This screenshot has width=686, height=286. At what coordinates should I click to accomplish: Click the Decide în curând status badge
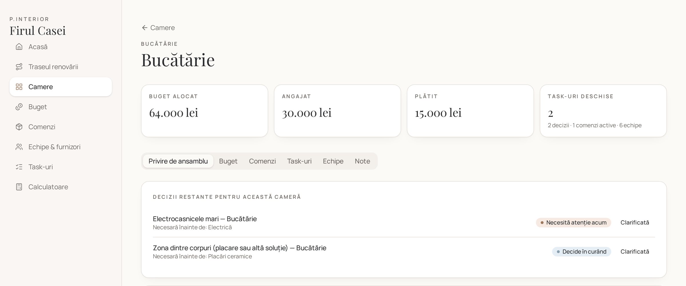pos(581,252)
